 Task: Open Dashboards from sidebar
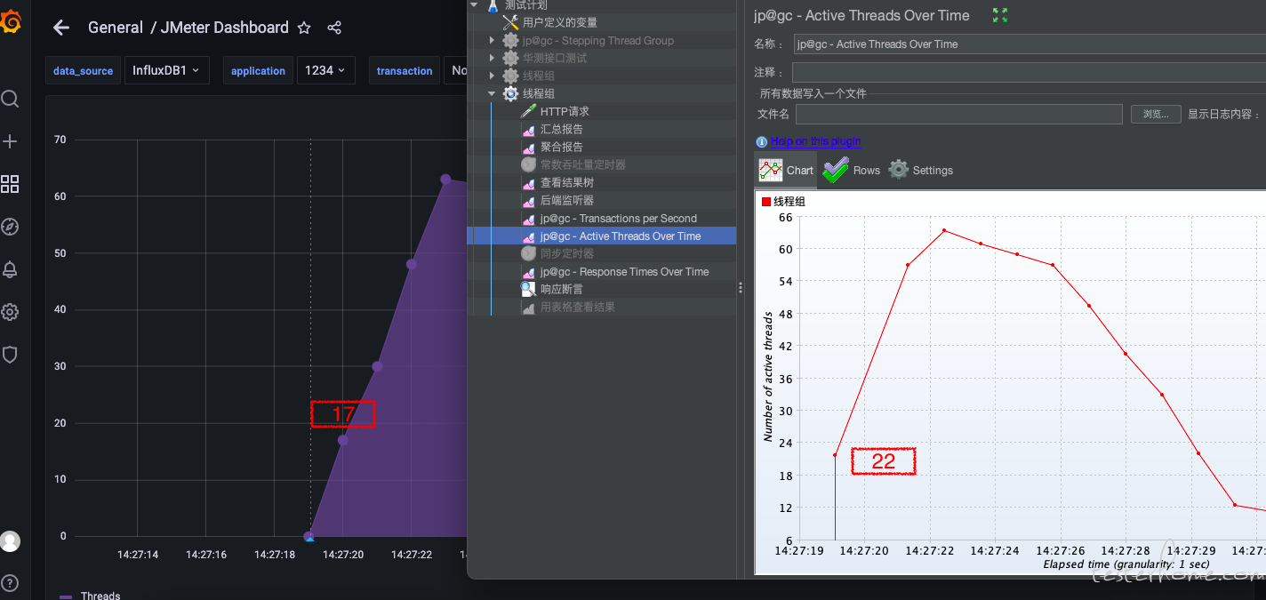10,184
